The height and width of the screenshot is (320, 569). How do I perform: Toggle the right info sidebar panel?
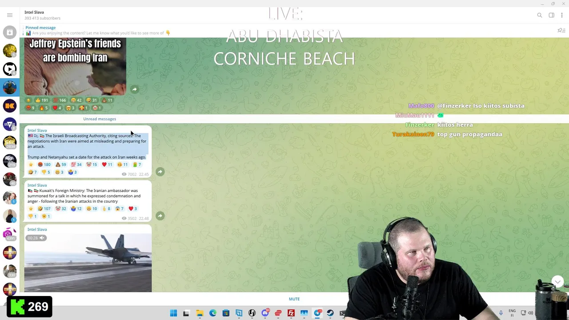[551, 15]
